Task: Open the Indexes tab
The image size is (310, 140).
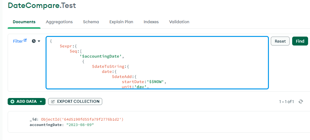Action: (x=151, y=22)
